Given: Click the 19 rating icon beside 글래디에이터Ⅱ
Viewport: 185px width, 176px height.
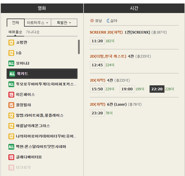Looking at the screenshot, I should pos(11,157).
